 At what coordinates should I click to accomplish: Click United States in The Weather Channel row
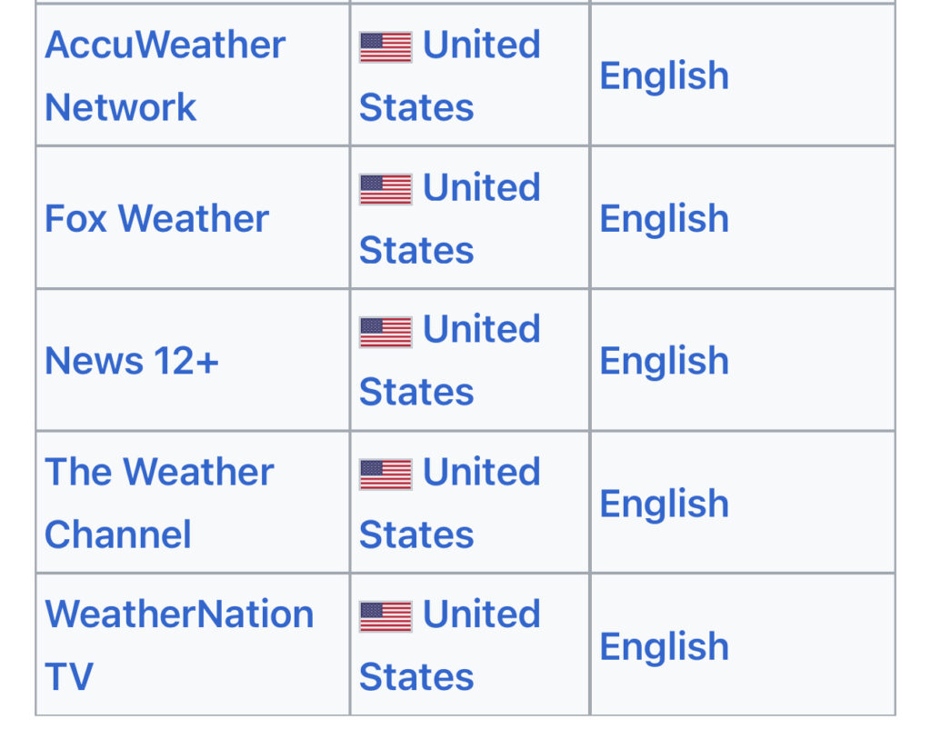coord(449,503)
